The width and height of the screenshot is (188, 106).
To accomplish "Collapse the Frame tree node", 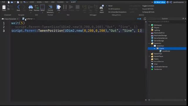I will (x=155, y=48).
